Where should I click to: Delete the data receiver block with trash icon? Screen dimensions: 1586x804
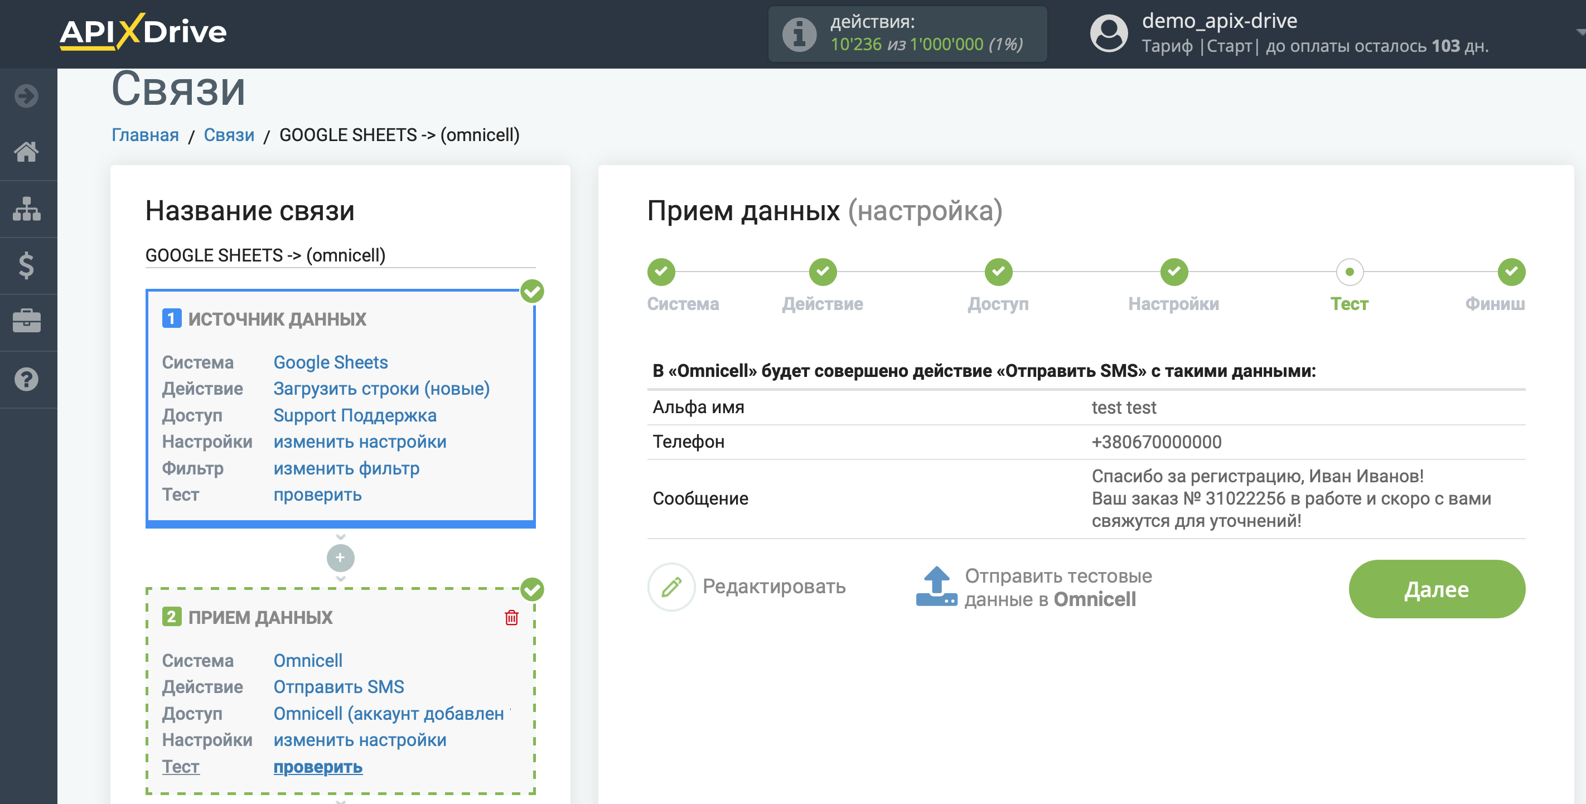point(511,617)
